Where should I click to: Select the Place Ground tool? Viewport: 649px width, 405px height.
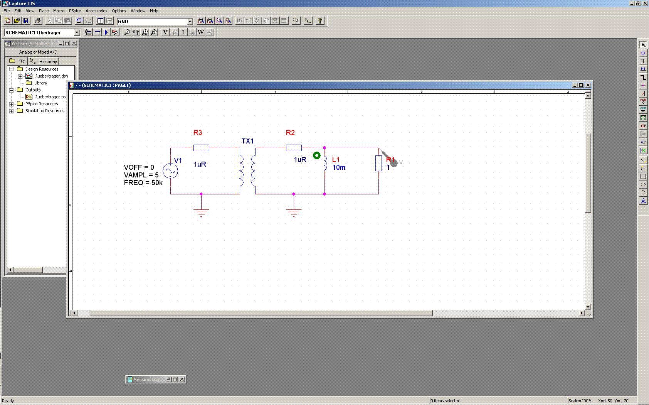(643, 110)
